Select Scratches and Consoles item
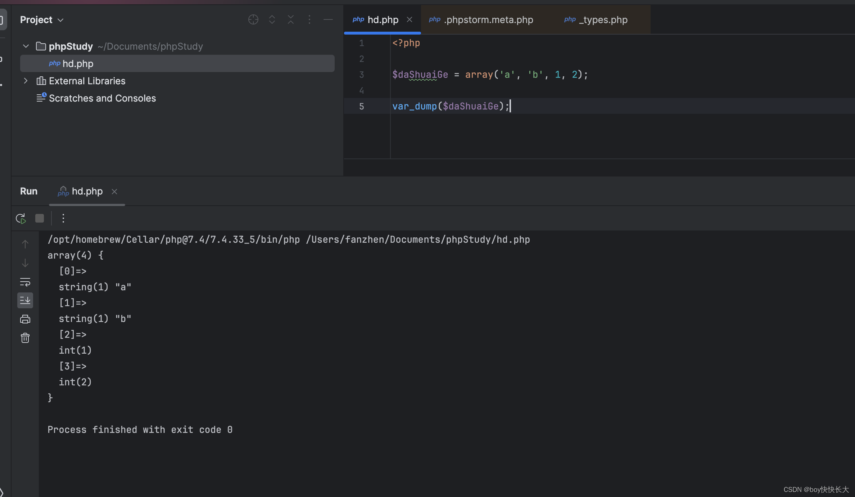Image resolution: width=855 pixels, height=497 pixels. click(102, 98)
